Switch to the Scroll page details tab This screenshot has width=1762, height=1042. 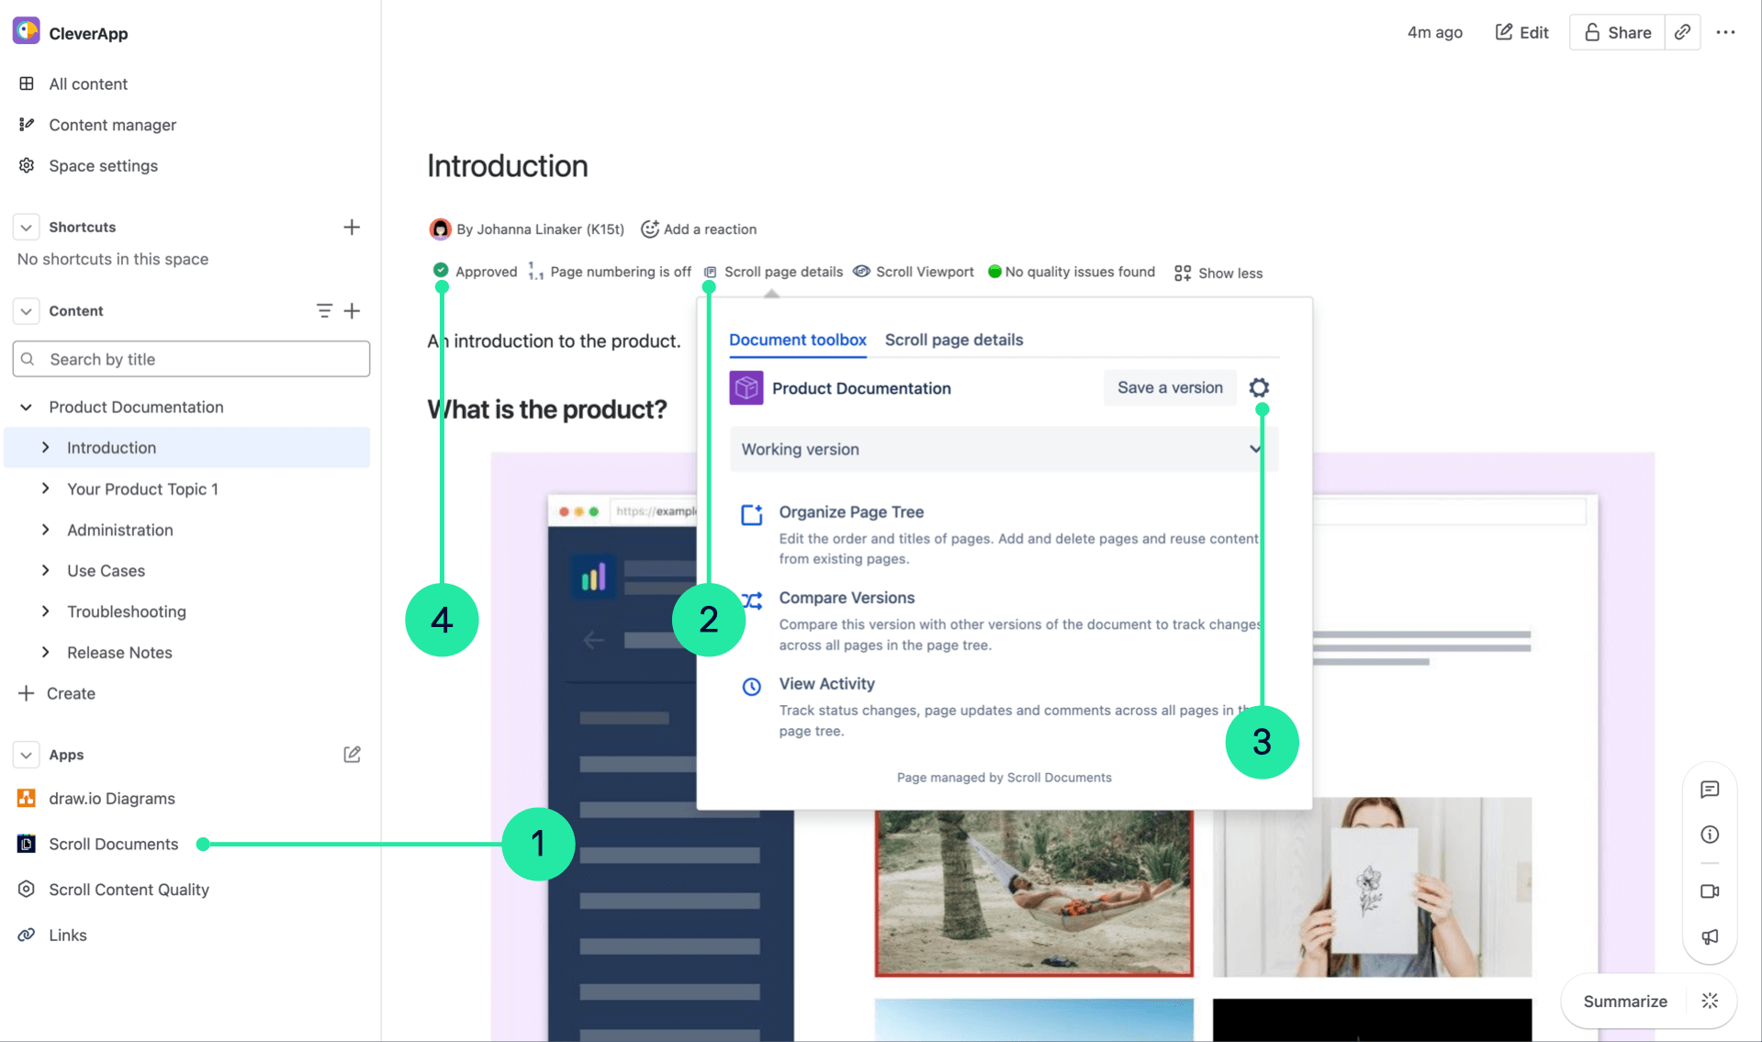click(953, 340)
